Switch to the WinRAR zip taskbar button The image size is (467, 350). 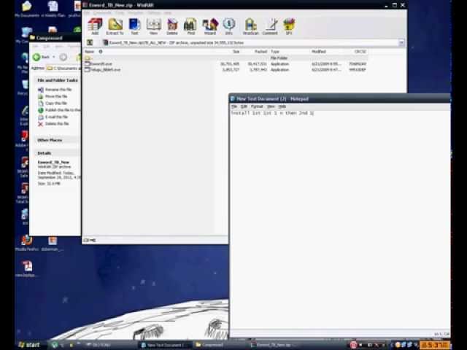point(271,345)
